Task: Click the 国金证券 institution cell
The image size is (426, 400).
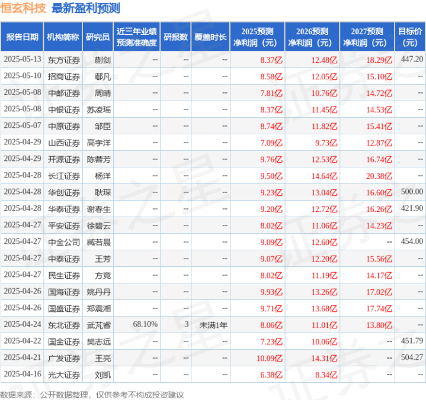Action: (64, 341)
